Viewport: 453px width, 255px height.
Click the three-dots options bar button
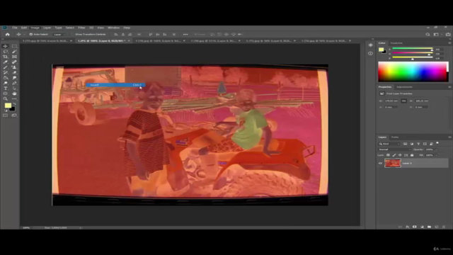[185, 35]
